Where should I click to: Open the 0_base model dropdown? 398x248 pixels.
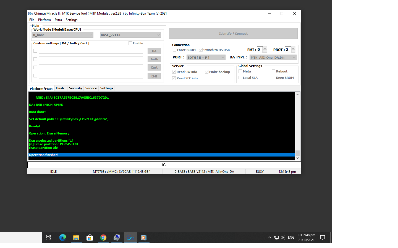63,35
